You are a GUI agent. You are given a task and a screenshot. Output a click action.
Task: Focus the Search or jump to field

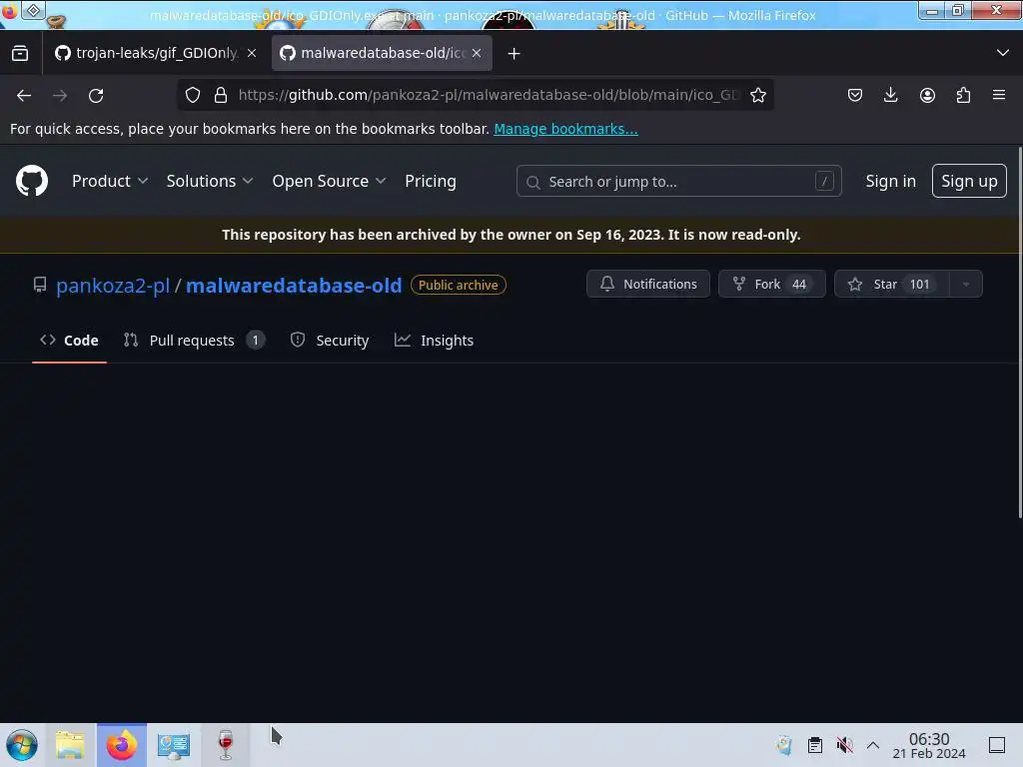tap(678, 182)
